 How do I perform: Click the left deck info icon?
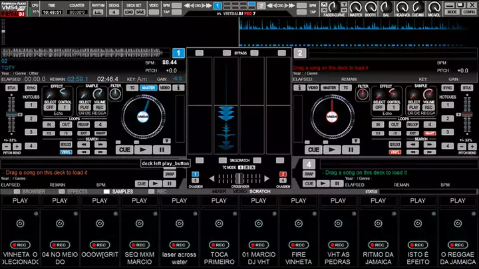point(181,88)
